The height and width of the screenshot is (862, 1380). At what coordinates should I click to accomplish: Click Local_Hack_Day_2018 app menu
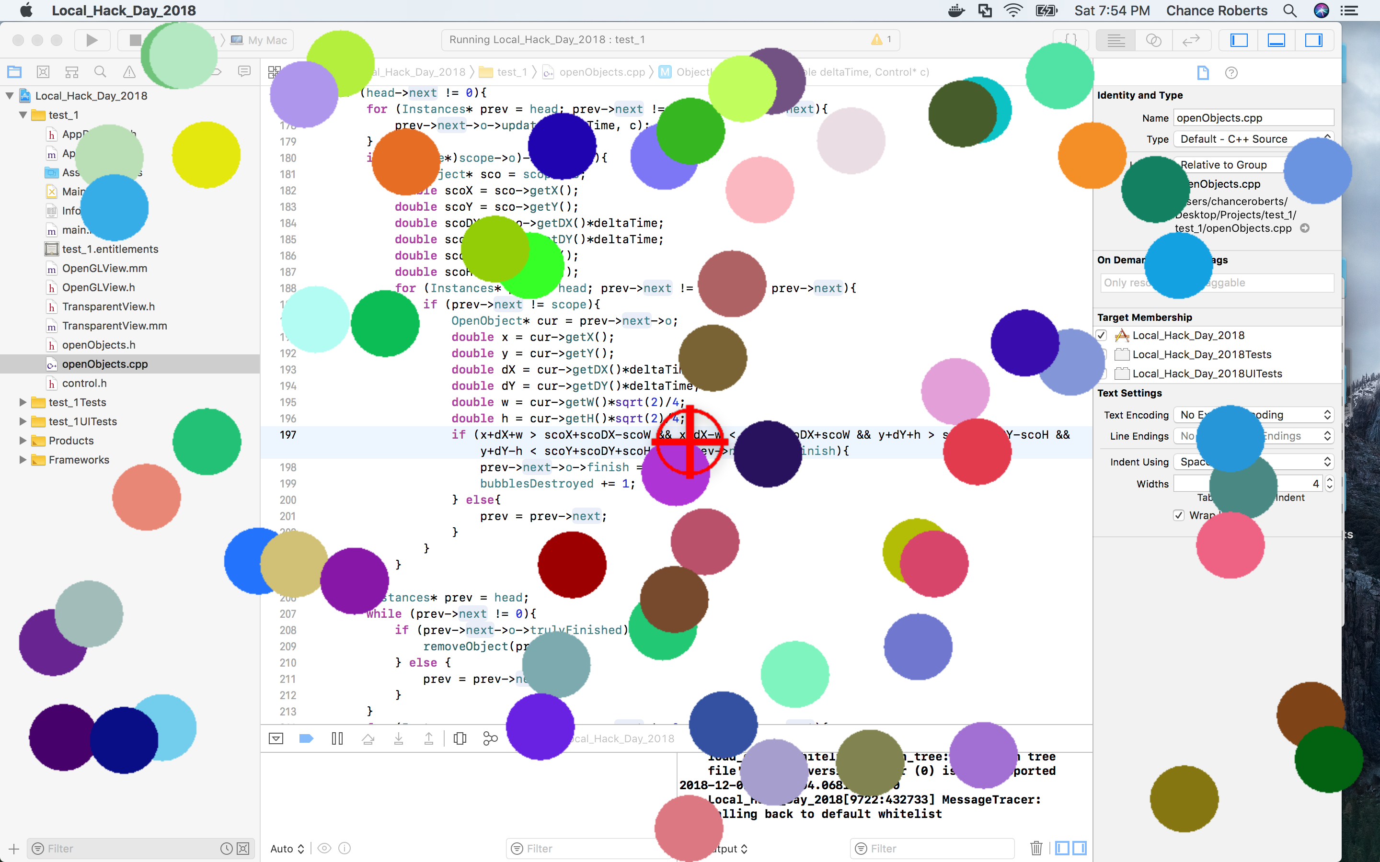[124, 10]
